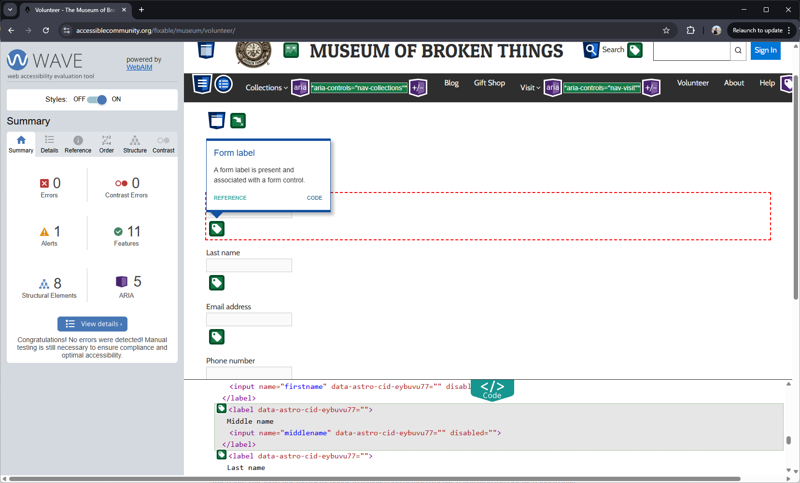
Task: Click the View details button
Action: pyautogui.click(x=92, y=324)
